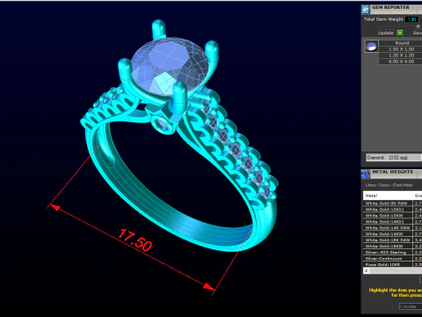Click the 17.50 dimension label
This screenshot has height=317, width=422.
pyautogui.click(x=135, y=240)
